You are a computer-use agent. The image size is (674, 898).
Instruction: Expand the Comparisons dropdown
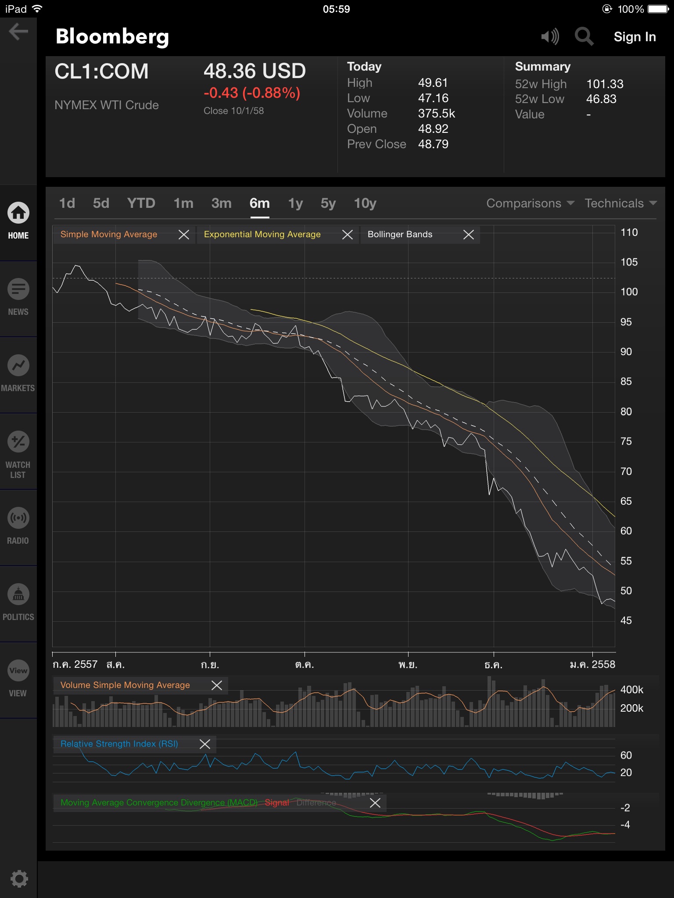coord(530,203)
